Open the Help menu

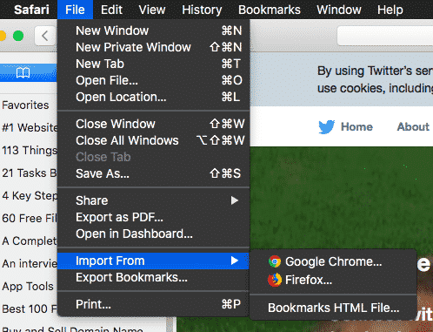[x=390, y=10]
